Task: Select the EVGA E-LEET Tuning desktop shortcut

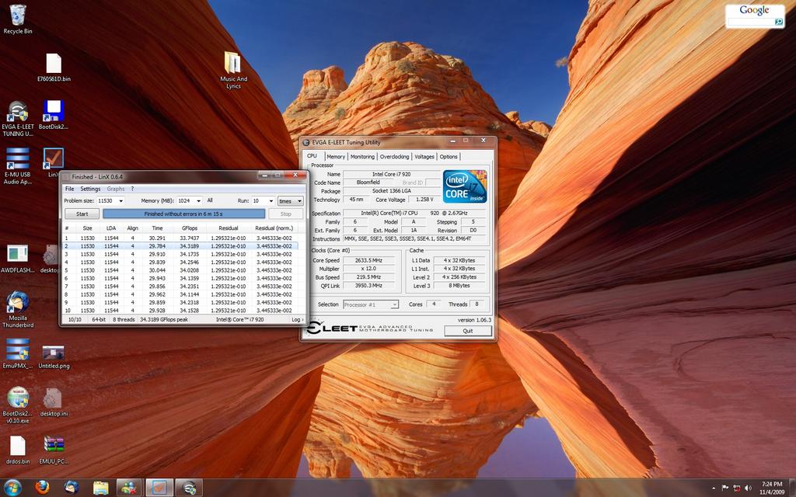Action: 18,119
